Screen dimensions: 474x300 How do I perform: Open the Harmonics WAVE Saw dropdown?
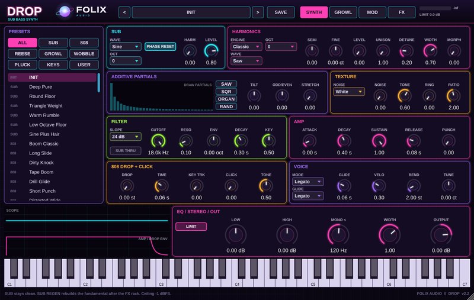point(246,61)
